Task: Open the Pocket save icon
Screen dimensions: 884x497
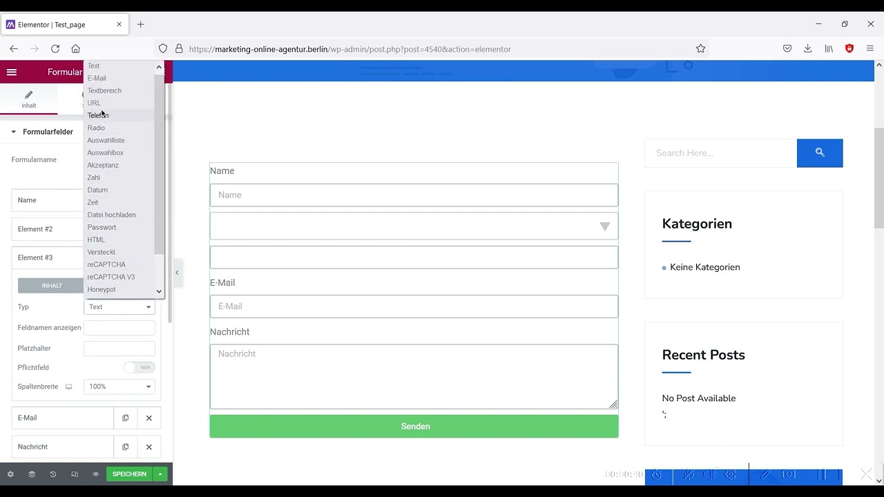Action: tap(787, 49)
